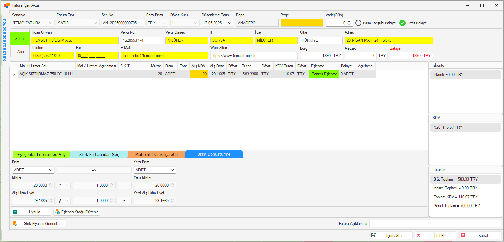Click the İptal Et button

[436, 236]
